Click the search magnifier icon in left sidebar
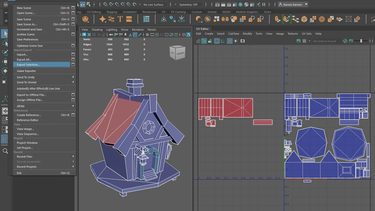 coord(5,151)
